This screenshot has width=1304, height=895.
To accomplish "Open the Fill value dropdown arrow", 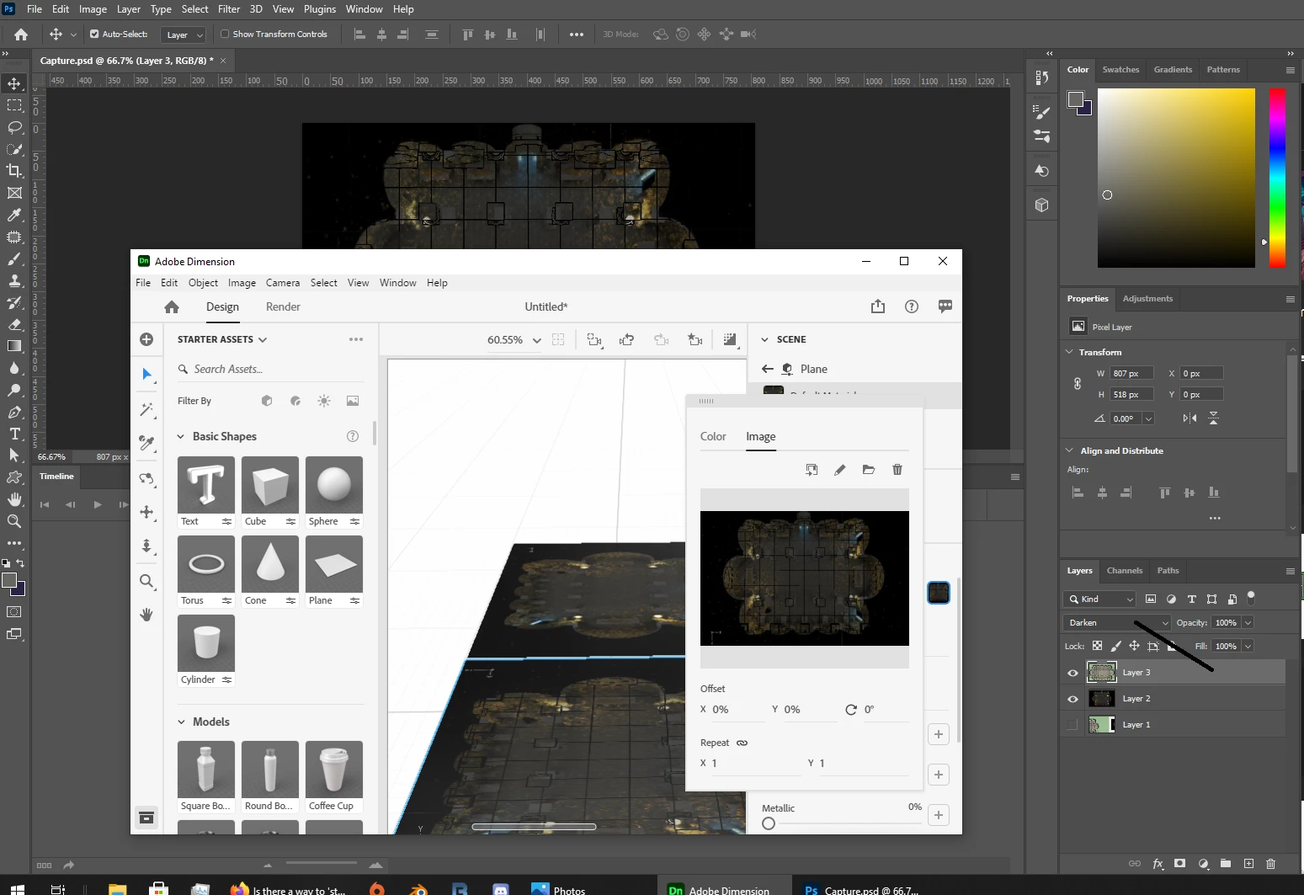I will 1248,647.
